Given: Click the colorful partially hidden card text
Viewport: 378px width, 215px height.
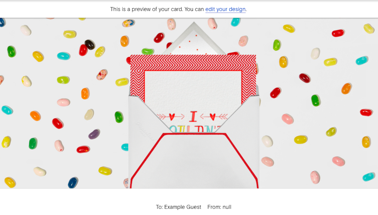Looking at the screenshot, I should tap(195, 129).
